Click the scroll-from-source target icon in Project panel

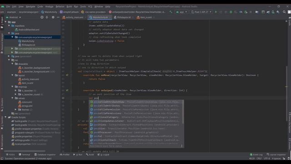pos(42,17)
